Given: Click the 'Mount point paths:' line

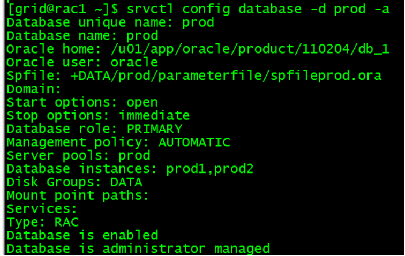Looking at the screenshot, I should point(78,195).
